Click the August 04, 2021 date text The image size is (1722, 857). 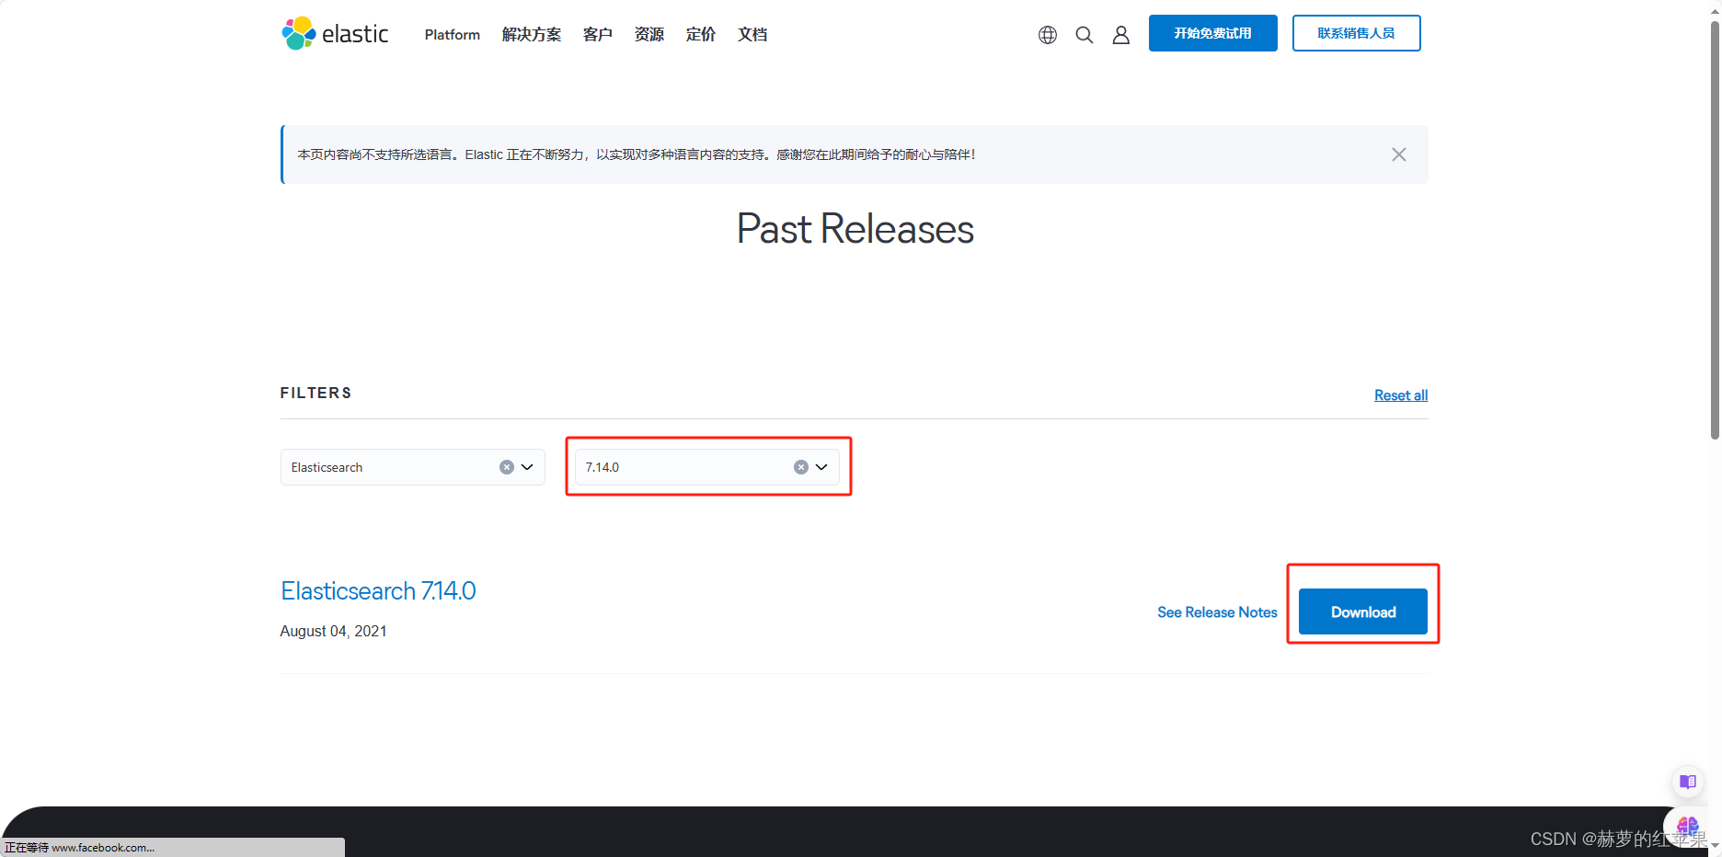333,632
